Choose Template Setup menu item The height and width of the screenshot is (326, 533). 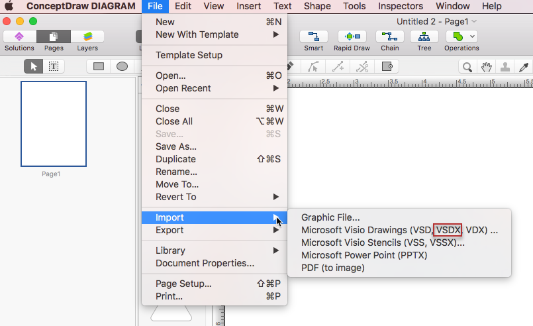tap(215, 55)
